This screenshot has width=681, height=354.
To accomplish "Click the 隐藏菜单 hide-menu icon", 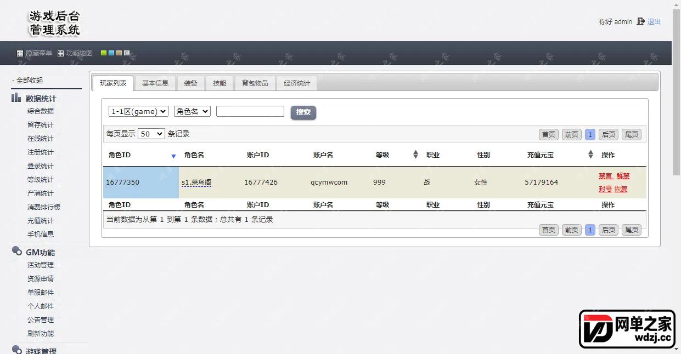I will 20,54.
